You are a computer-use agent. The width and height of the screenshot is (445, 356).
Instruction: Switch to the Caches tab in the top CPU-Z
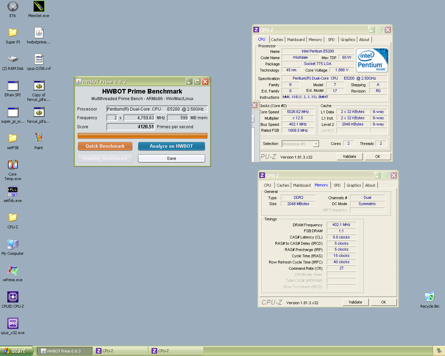coord(277,40)
